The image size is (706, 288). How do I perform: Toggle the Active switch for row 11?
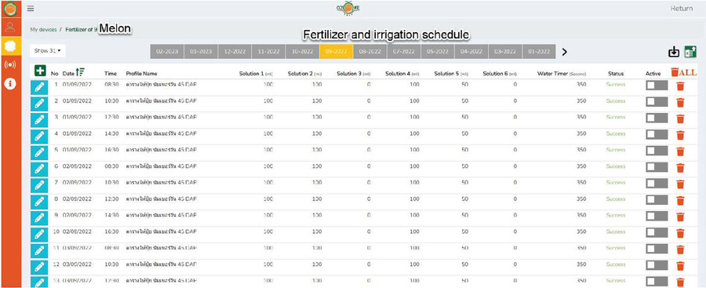[657, 249]
